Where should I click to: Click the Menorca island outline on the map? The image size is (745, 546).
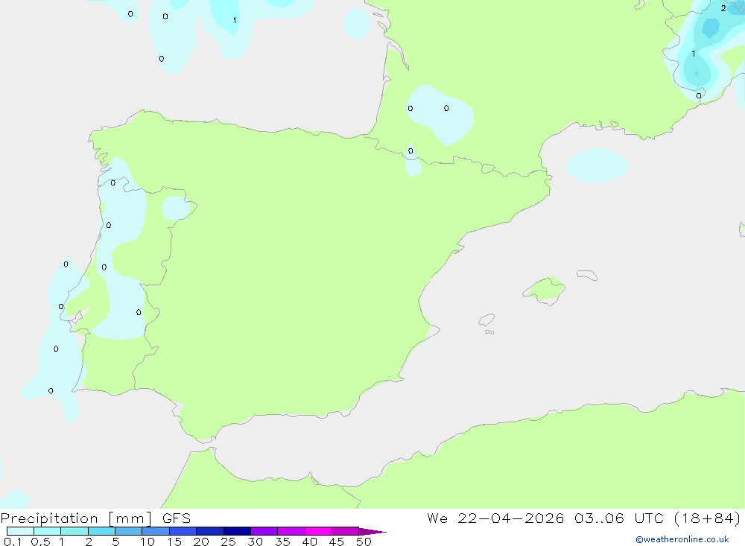(587, 275)
